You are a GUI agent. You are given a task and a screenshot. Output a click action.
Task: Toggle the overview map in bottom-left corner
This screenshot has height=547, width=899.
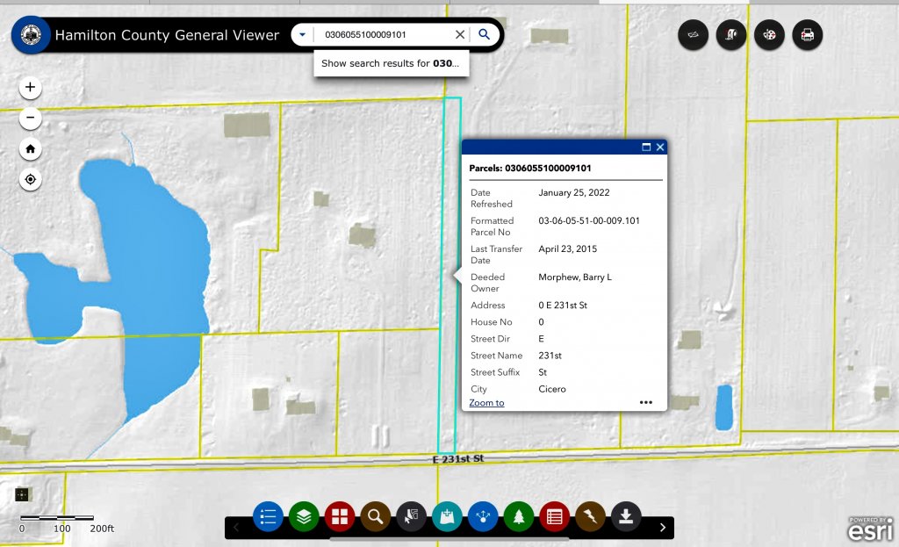pyautogui.click(x=22, y=494)
